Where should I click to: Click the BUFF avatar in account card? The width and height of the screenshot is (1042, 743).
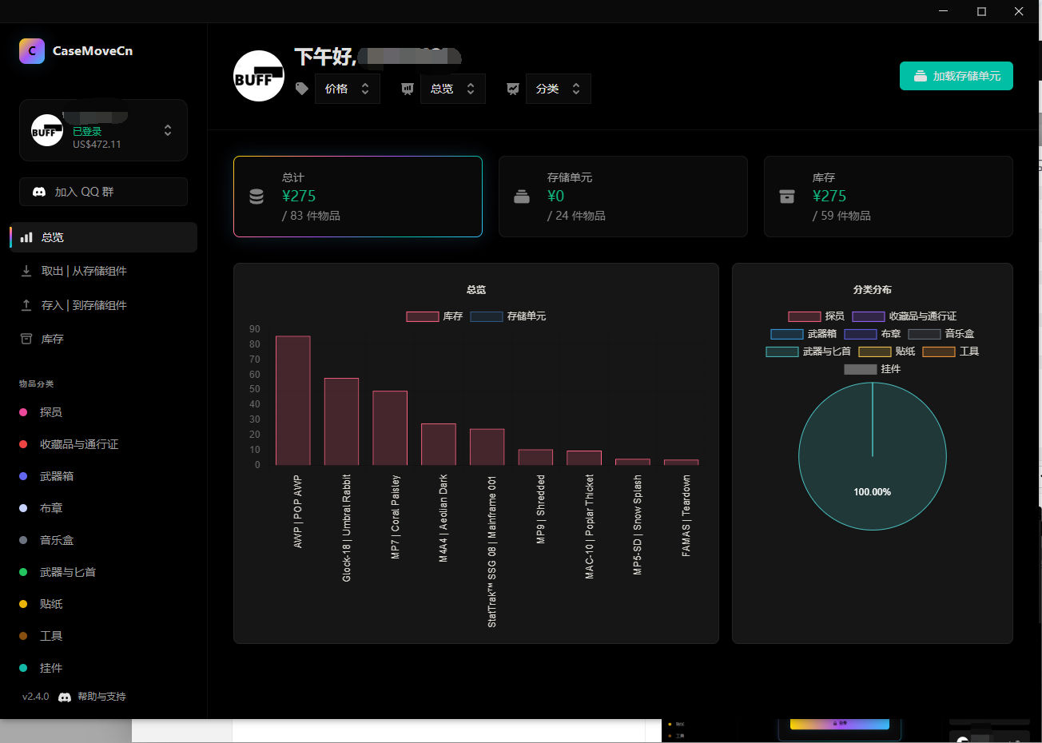tap(46, 131)
